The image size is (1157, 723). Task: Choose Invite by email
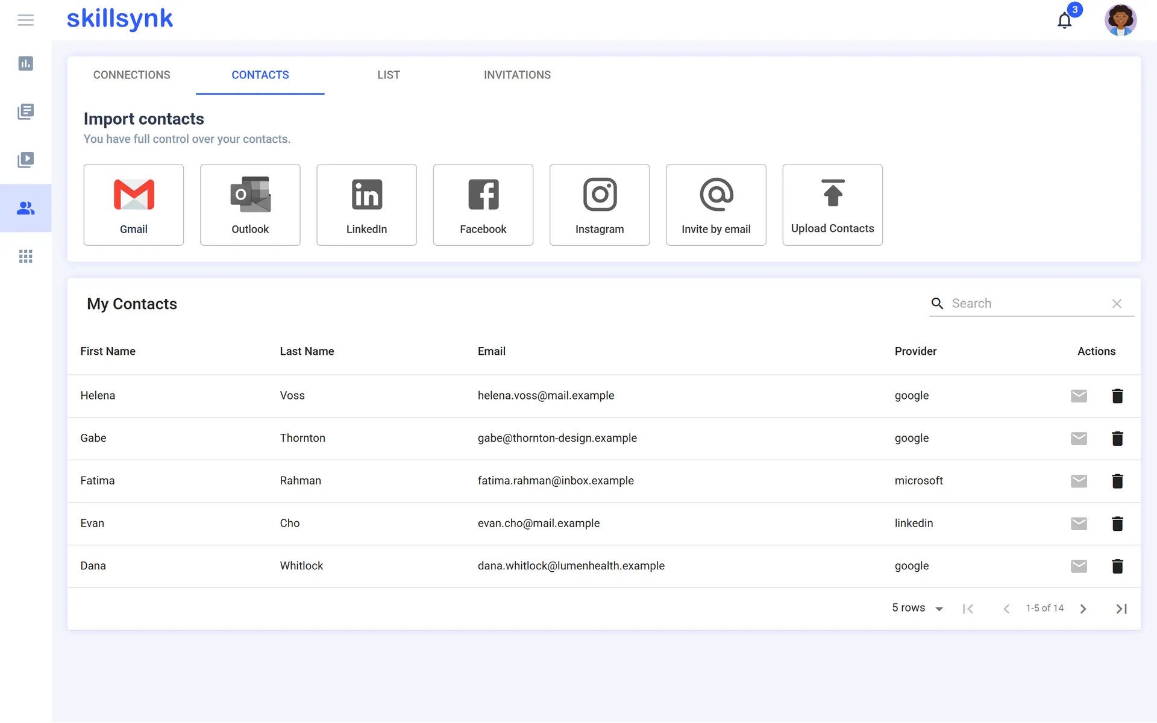pyautogui.click(x=716, y=205)
